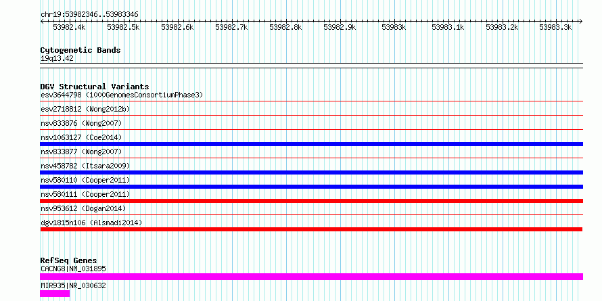
Task: Click the 53982.5k ruler tick label
Action: [123, 27]
